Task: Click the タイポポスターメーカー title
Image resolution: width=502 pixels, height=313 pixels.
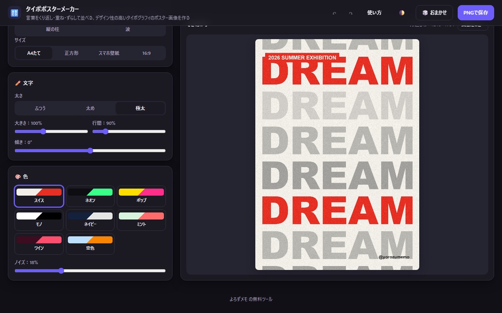Action: pyautogui.click(x=52, y=9)
